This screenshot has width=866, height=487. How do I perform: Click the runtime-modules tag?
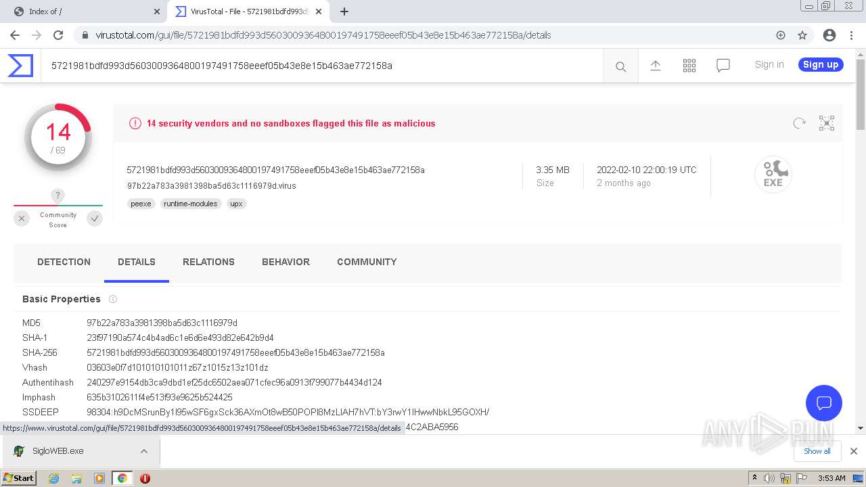(x=191, y=204)
